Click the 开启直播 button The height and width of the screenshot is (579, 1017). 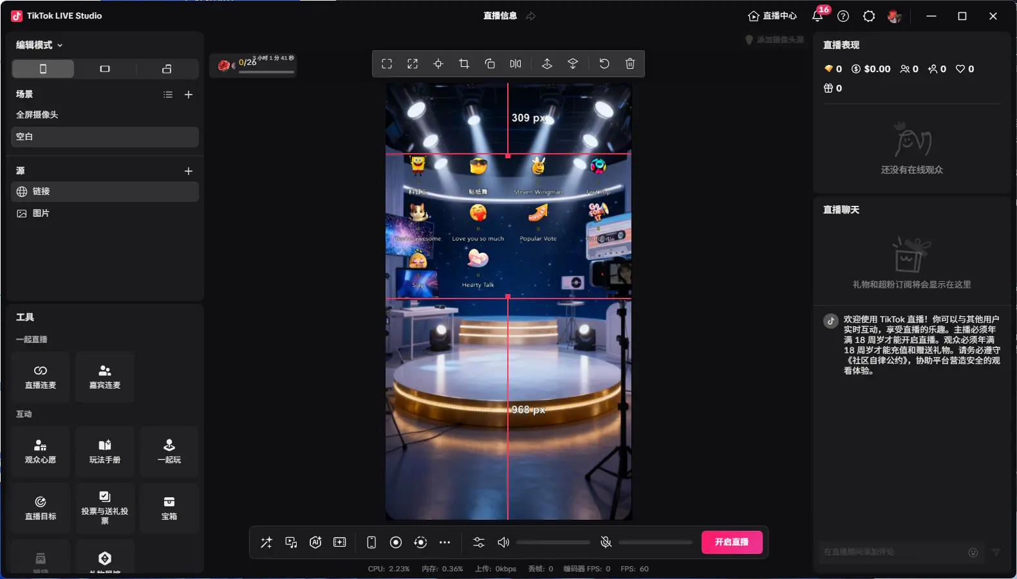[x=731, y=542]
